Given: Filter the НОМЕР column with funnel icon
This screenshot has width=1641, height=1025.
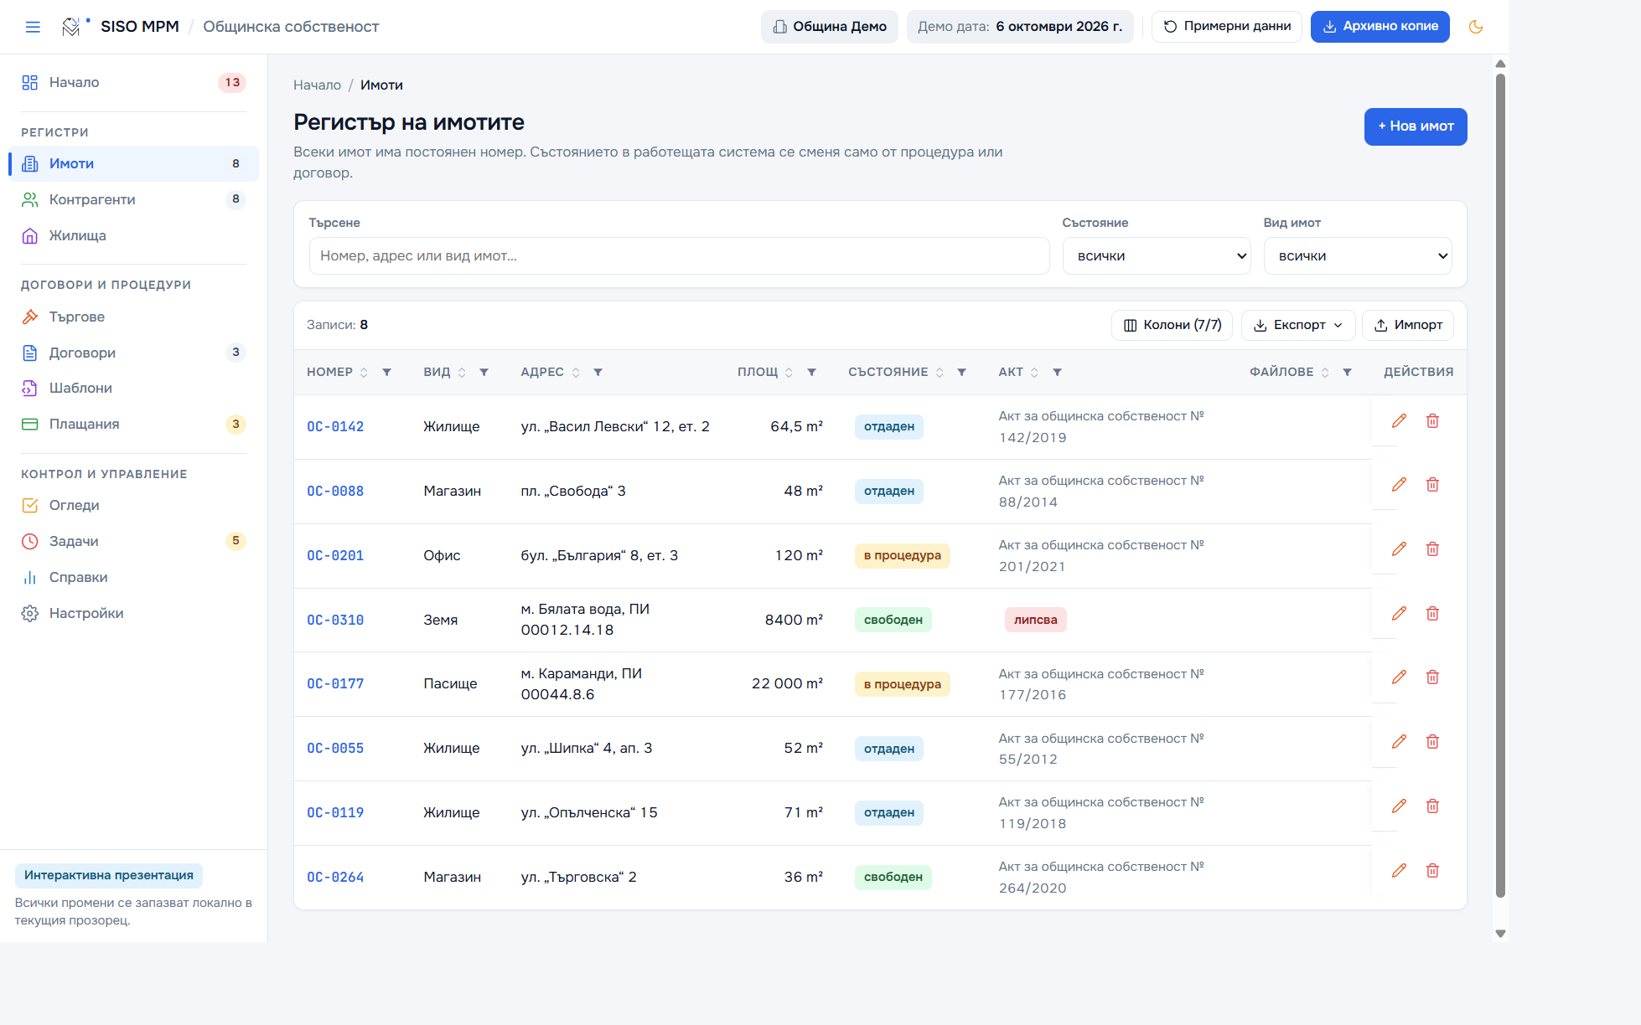Looking at the screenshot, I should (x=386, y=372).
